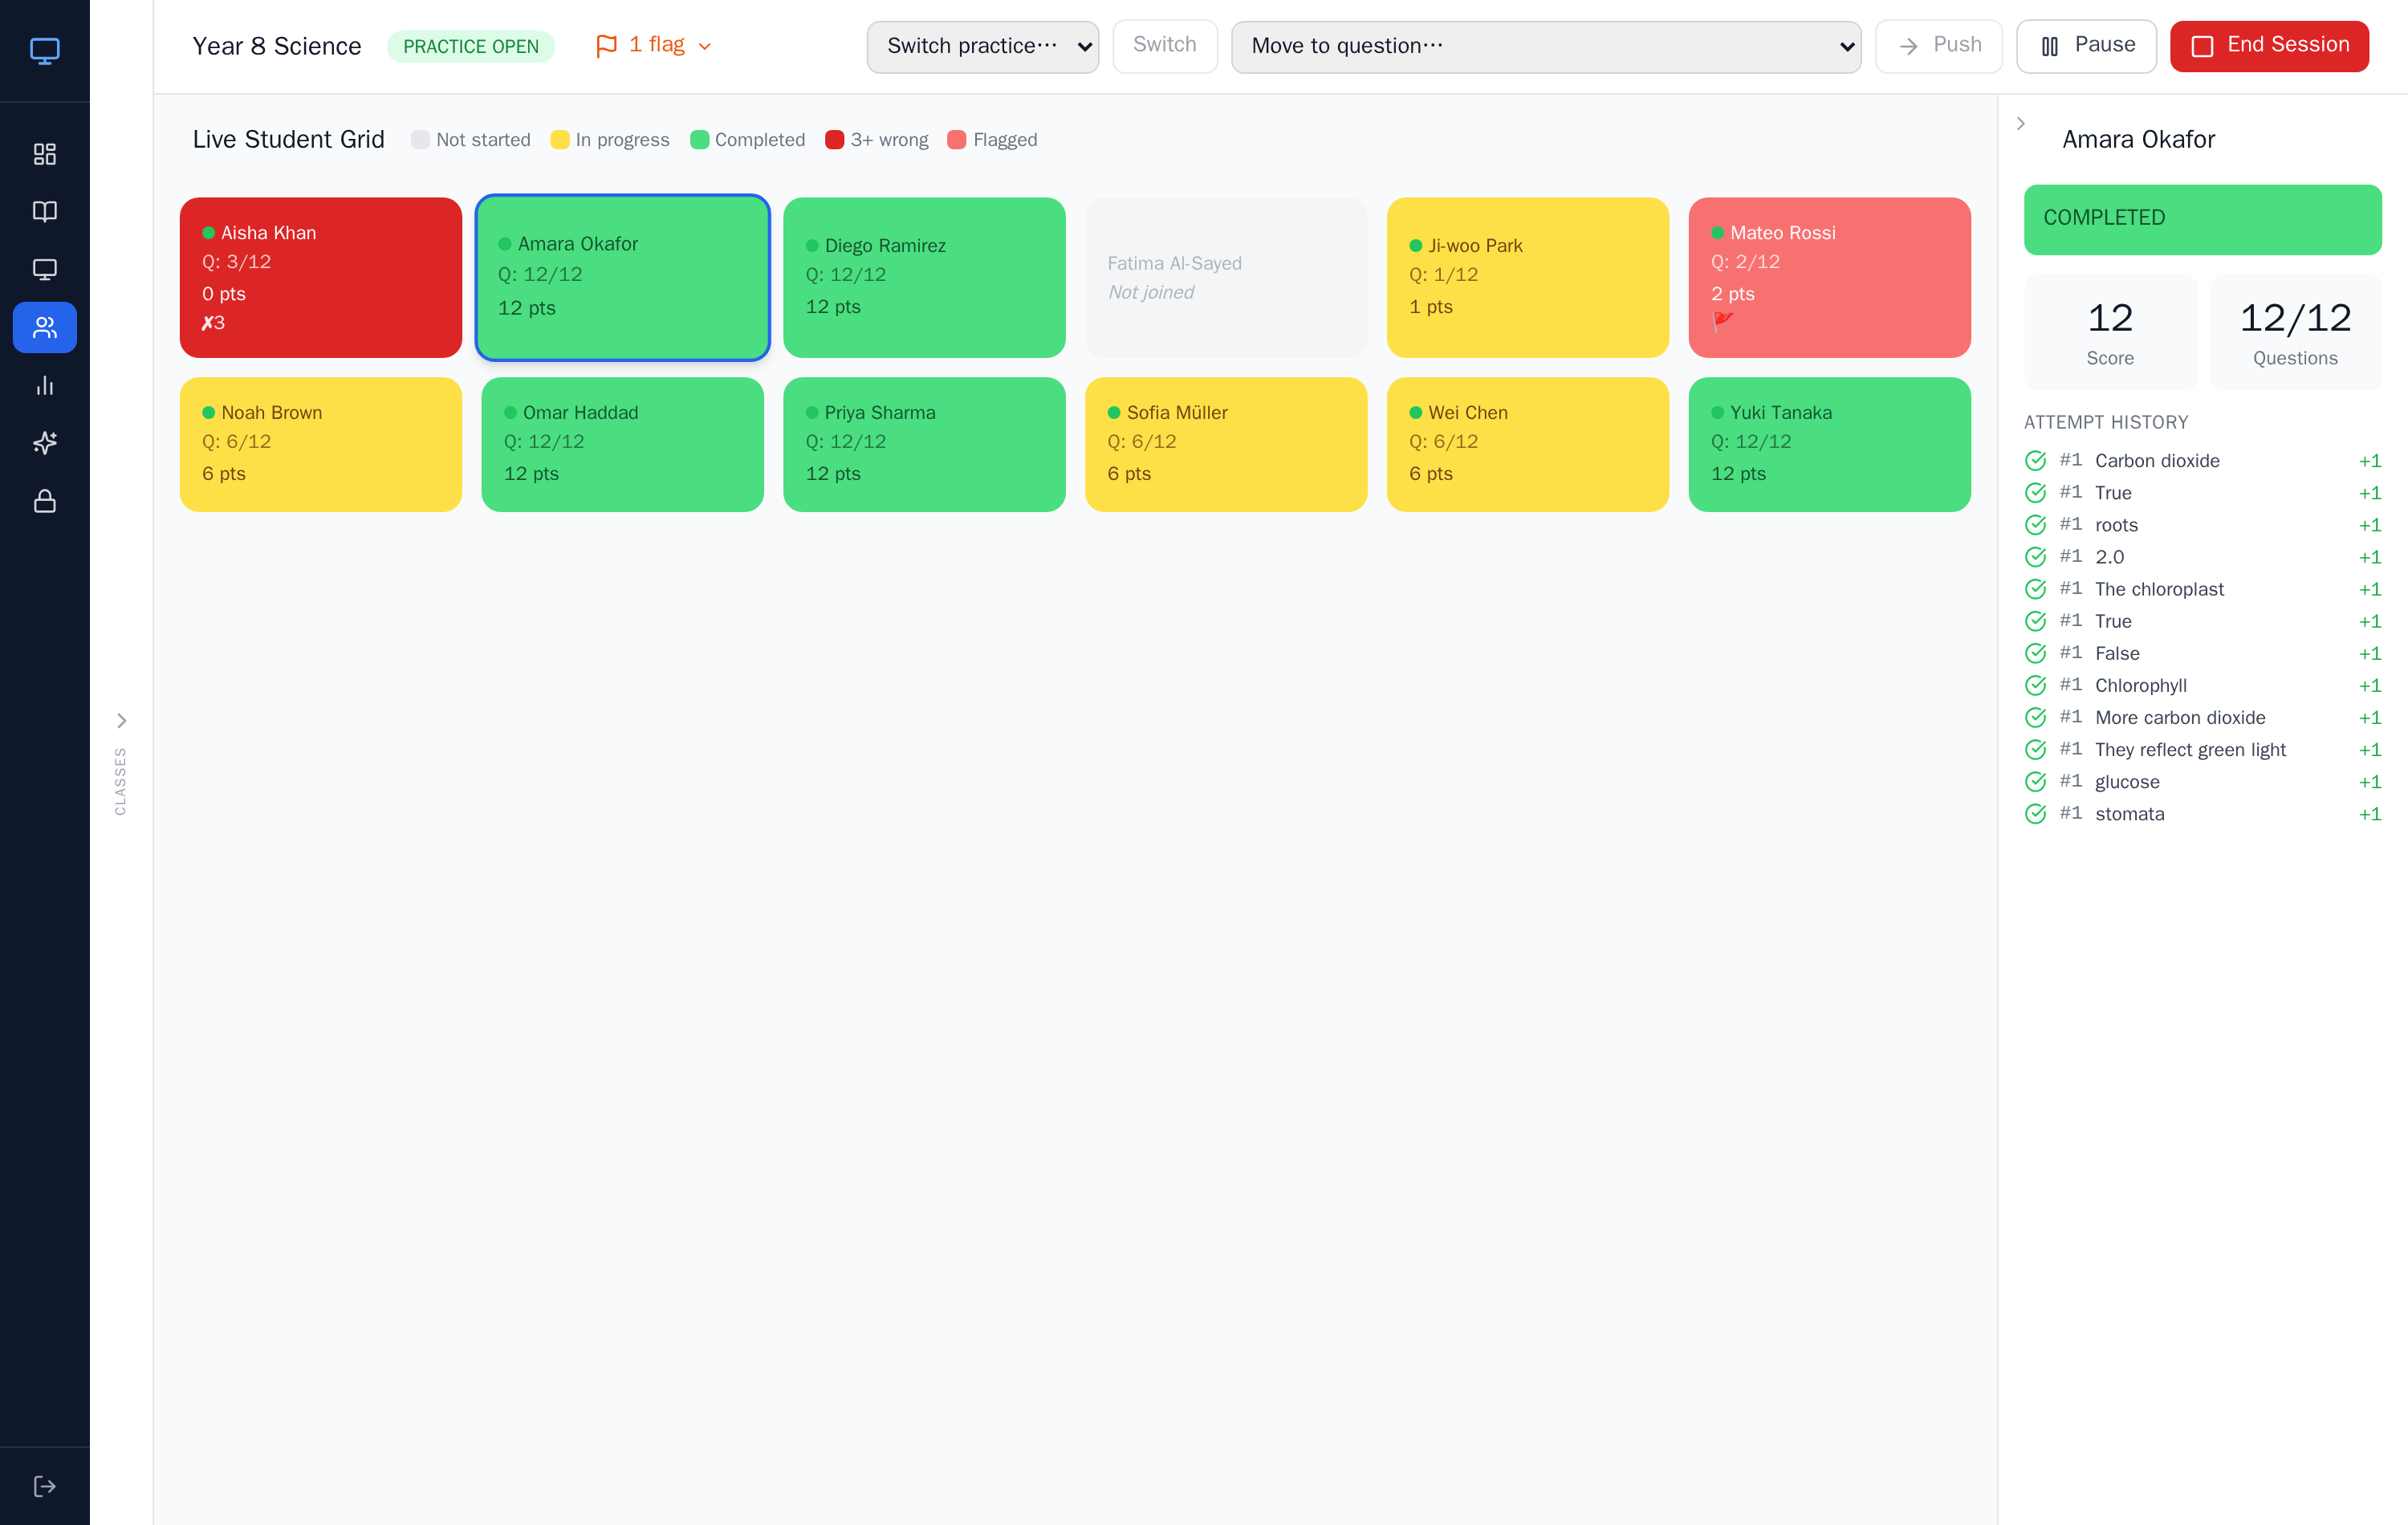Open the Switch practice dropdown
Image resolution: width=2408 pixels, height=1525 pixels.
point(982,47)
